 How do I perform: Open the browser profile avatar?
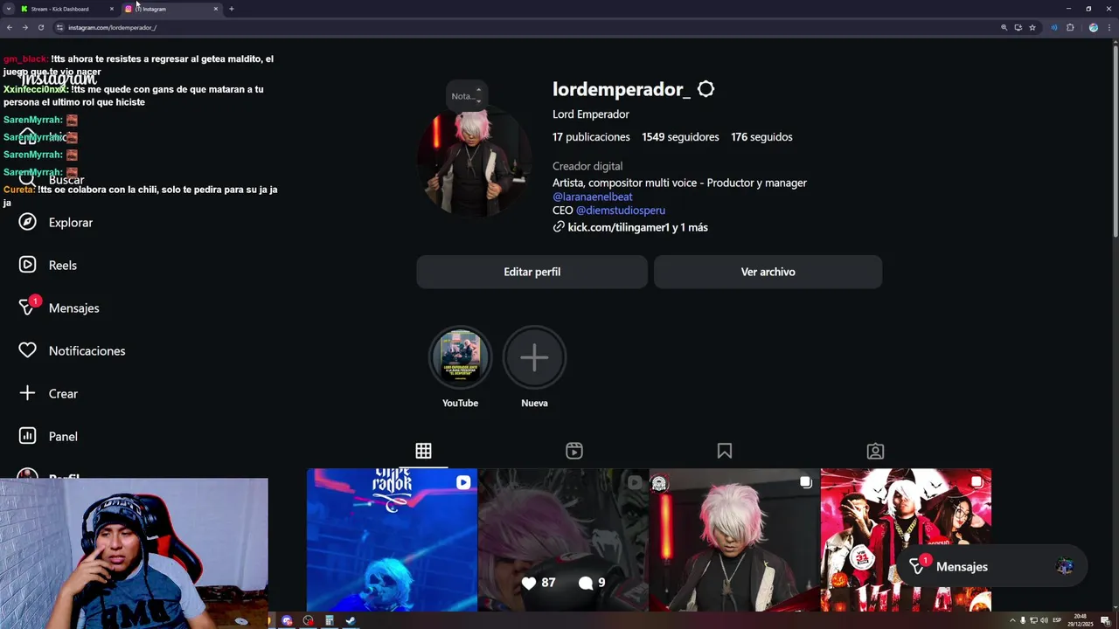coord(1093,27)
